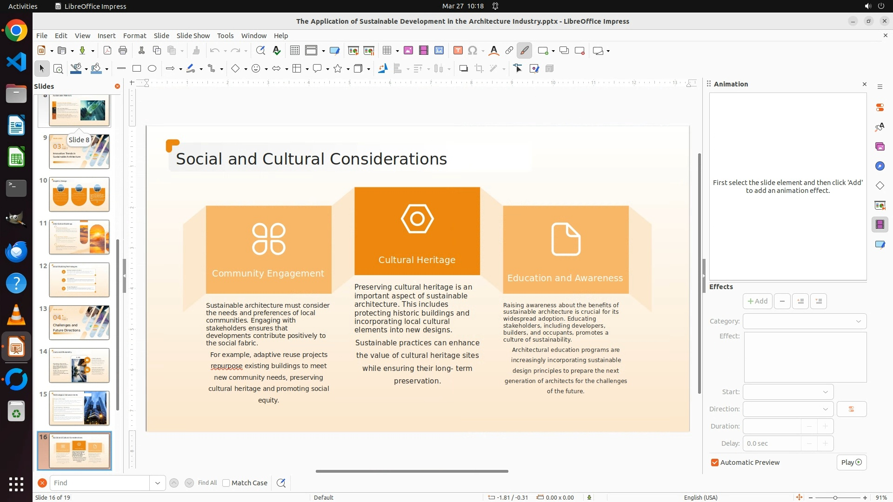Click the Add effect button
The width and height of the screenshot is (893, 502).
pos(757,301)
